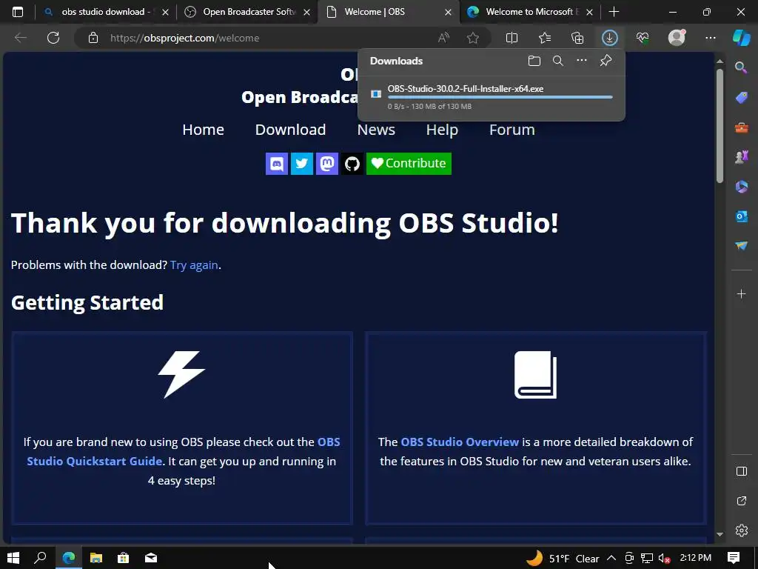The height and width of the screenshot is (569, 758).
Task: Switch to the Open Broadcaster Software tab
Action: click(247, 12)
